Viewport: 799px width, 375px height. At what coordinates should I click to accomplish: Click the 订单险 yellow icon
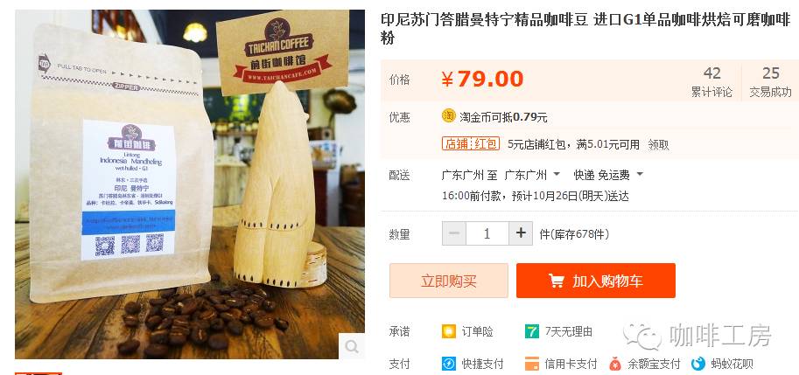click(x=448, y=332)
